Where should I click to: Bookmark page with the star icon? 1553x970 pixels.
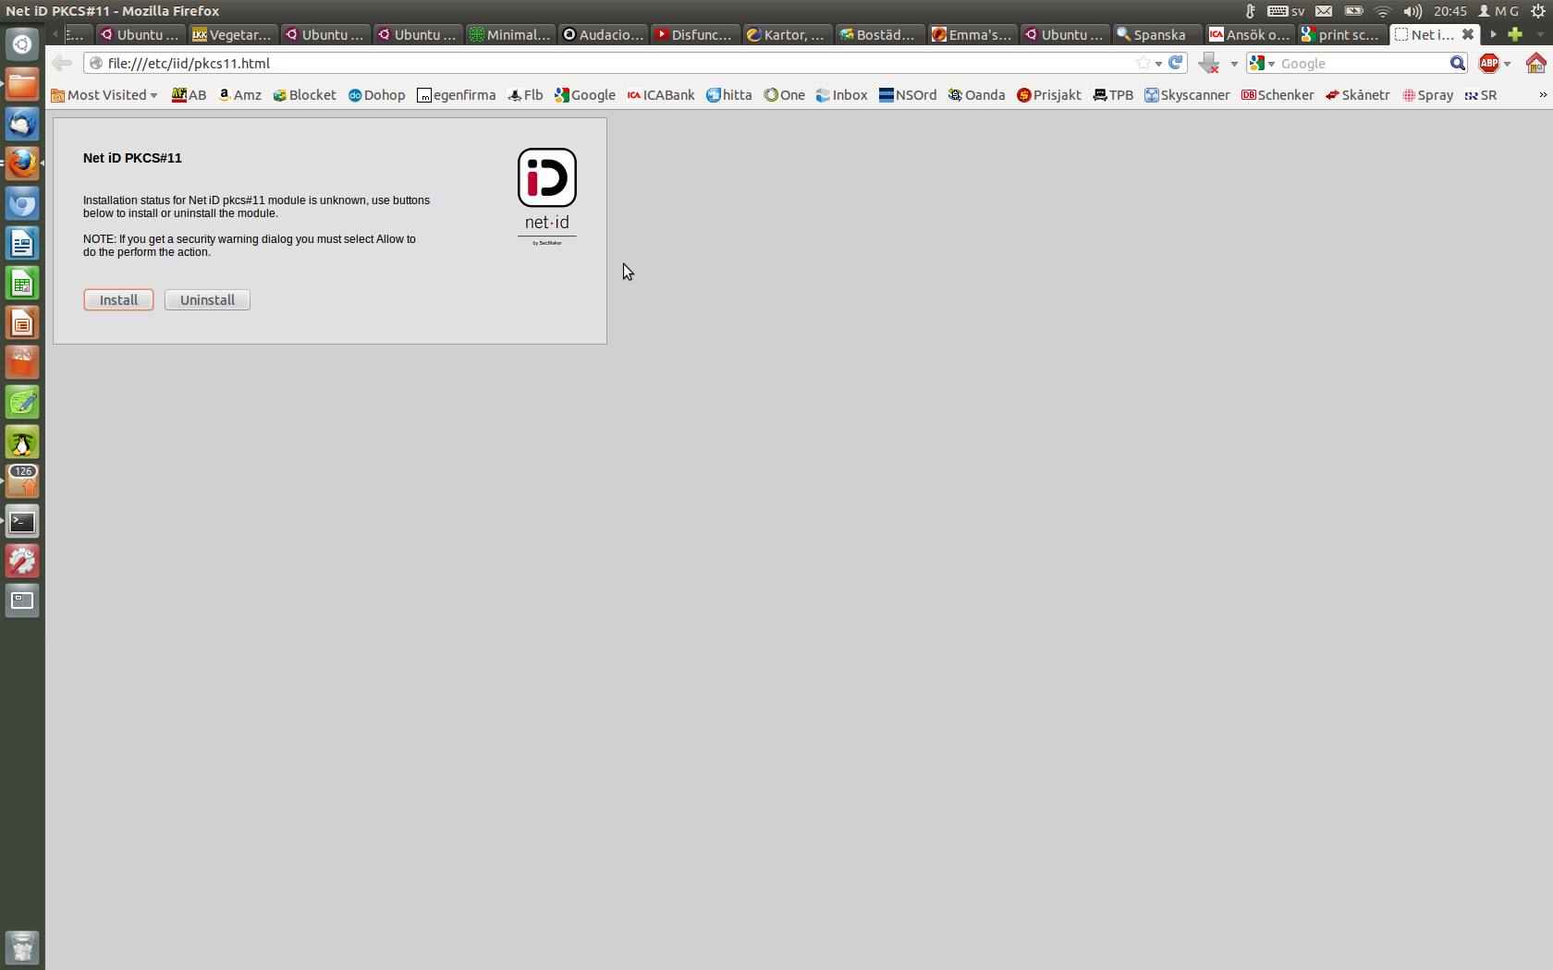1143,63
